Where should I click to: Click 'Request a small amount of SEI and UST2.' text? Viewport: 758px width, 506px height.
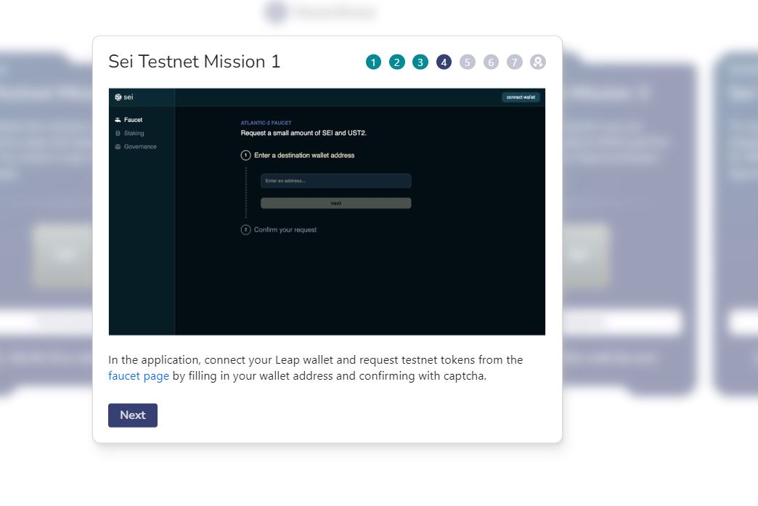pos(303,133)
